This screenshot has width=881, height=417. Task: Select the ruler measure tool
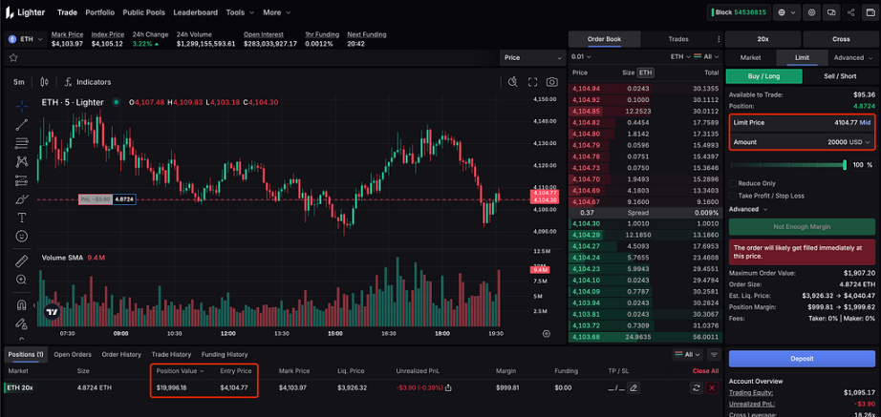21,261
